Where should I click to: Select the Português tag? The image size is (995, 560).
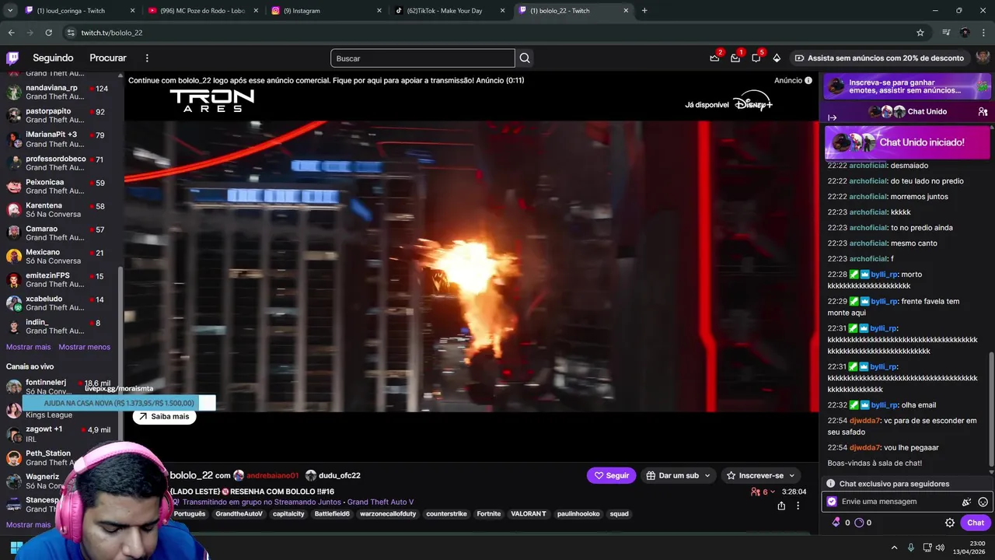190,514
